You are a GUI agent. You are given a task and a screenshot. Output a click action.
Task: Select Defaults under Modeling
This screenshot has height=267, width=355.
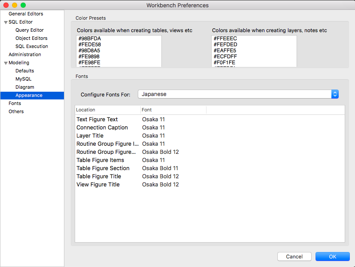click(x=24, y=71)
